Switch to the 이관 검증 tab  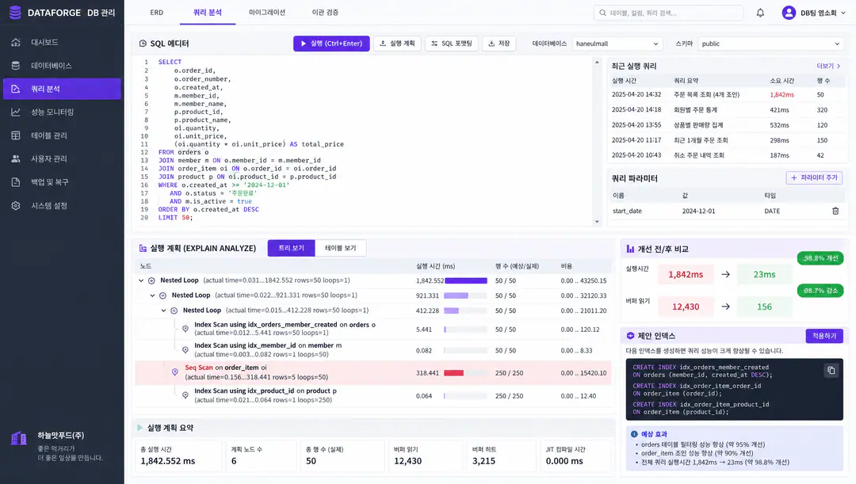pos(326,13)
